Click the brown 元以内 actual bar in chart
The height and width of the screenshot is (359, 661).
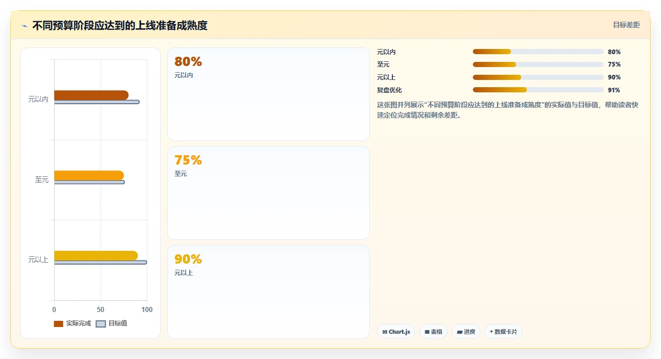tap(91, 95)
